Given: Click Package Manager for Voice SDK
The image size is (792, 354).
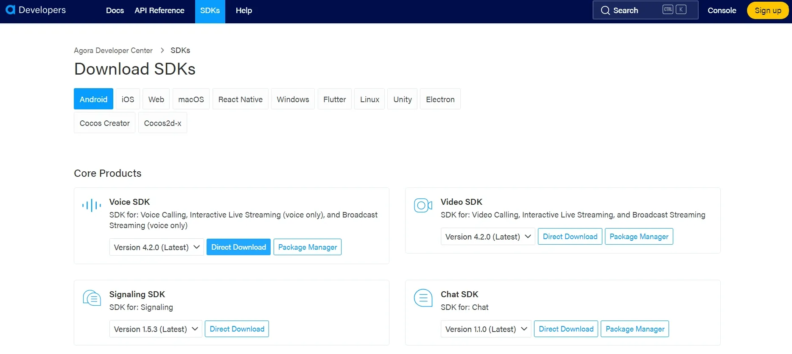Looking at the screenshot, I should tap(308, 247).
